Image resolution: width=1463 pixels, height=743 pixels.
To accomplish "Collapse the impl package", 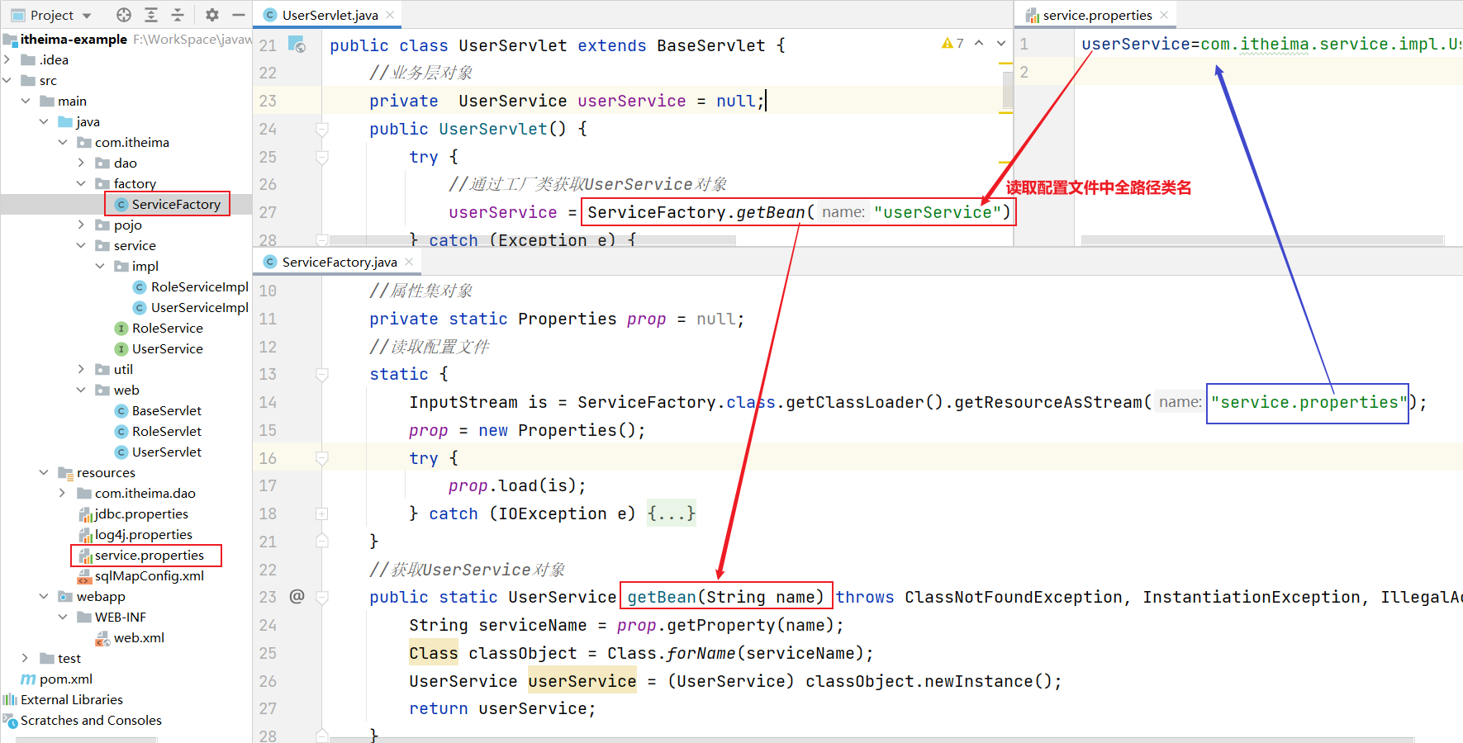I will pos(100,266).
